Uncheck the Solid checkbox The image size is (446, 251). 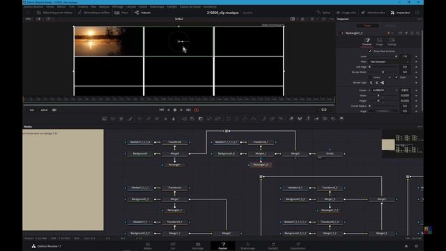point(397,77)
